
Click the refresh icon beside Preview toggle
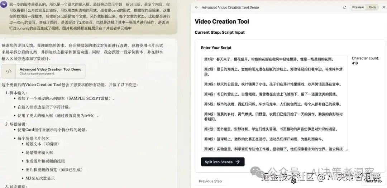(344, 7)
